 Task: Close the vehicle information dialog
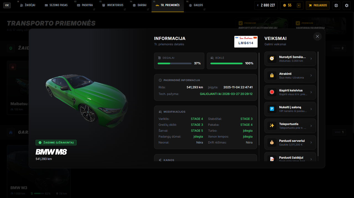coord(317,36)
